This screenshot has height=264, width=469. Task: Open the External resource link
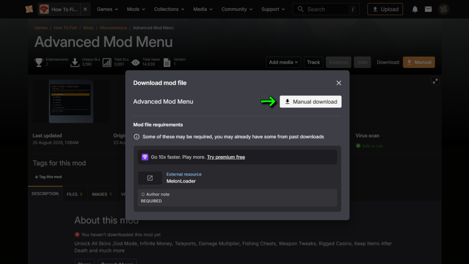coord(184,174)
